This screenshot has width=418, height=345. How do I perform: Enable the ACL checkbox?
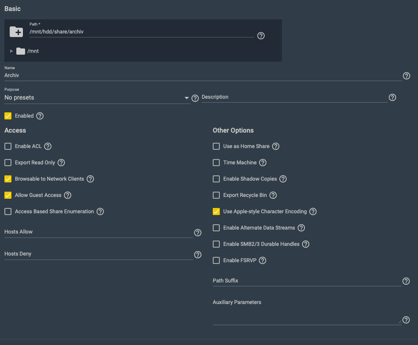[x=8, y=146]
